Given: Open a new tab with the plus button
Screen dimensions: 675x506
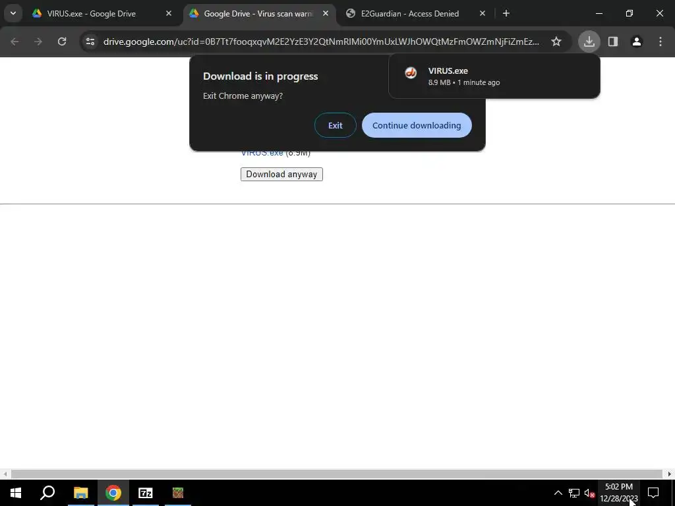Looking at the screenshot, I should coord(506,13).
